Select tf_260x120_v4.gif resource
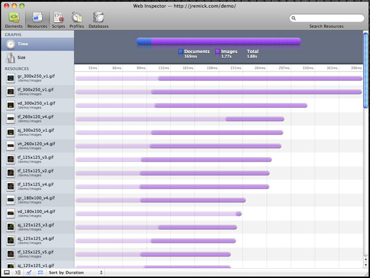 [x=38, y=118]
